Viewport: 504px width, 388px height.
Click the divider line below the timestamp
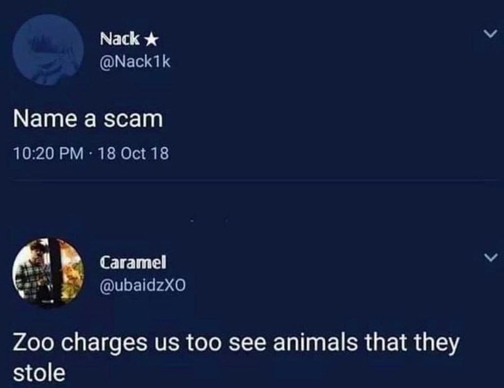pyautogui.click(x=252, y=181)
